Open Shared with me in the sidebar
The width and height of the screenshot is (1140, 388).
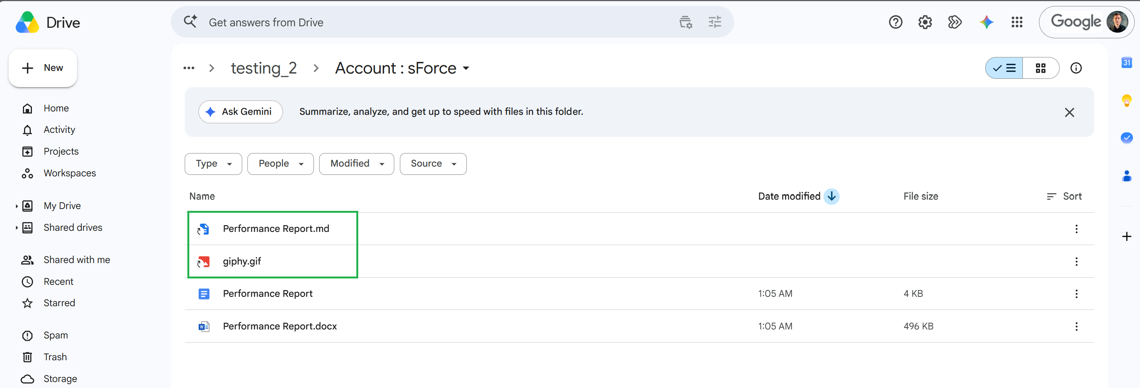(x=77, y=260)
